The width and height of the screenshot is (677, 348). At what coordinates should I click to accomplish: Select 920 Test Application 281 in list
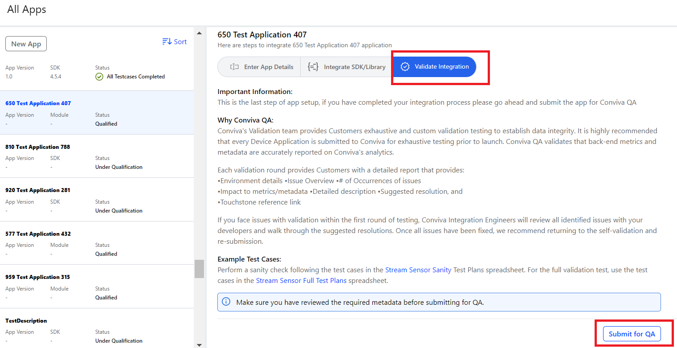tap(38, 190)
